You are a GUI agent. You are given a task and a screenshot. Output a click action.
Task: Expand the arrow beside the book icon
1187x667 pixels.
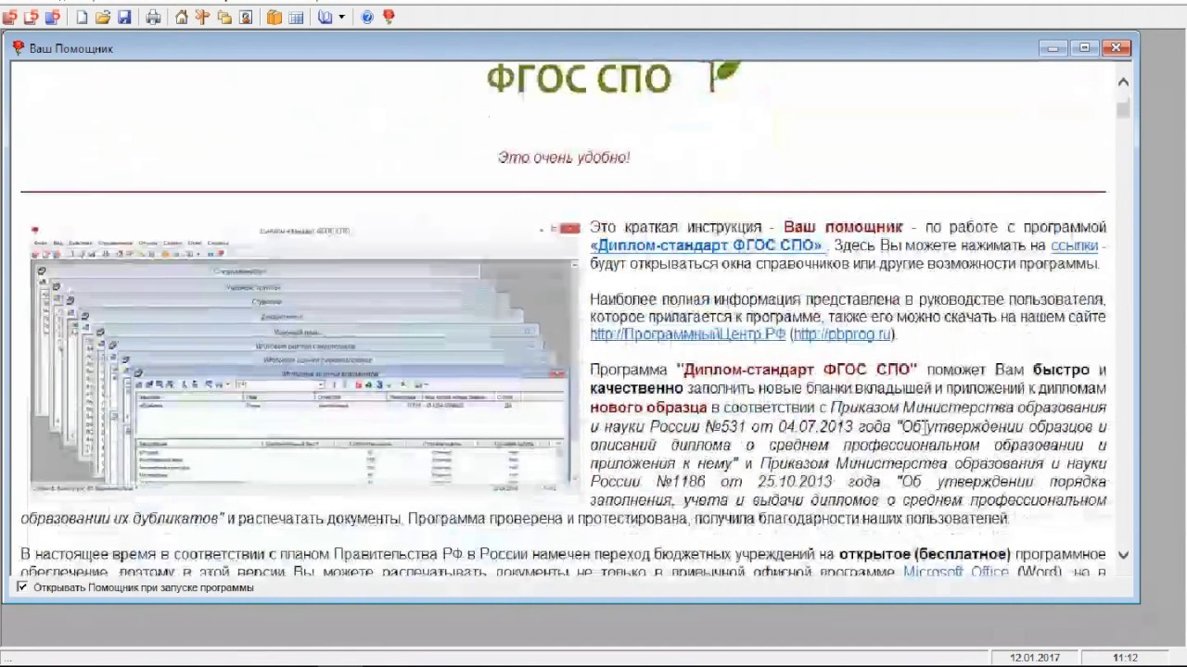click(341, 17)
